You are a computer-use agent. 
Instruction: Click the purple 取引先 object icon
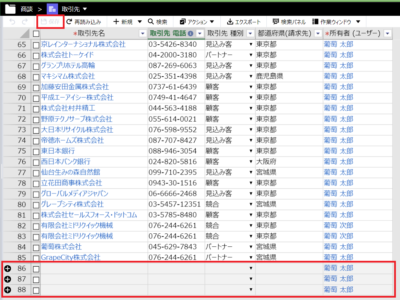[x=52, y=9]
